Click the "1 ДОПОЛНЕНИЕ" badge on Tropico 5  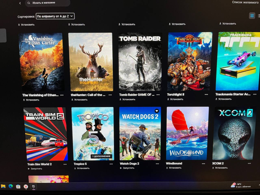tap(101, 156)
